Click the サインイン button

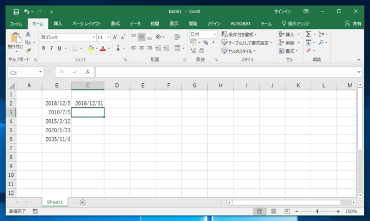[x=282, y=11]
